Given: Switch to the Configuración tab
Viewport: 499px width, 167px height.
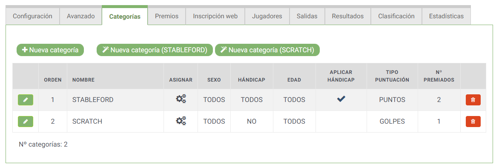Looking at the screenshot, I should (x=32, y=16).
